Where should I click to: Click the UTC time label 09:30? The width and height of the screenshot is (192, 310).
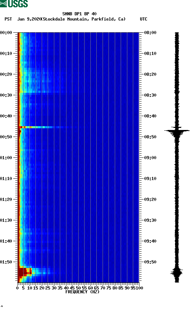[x=150, y=220]
